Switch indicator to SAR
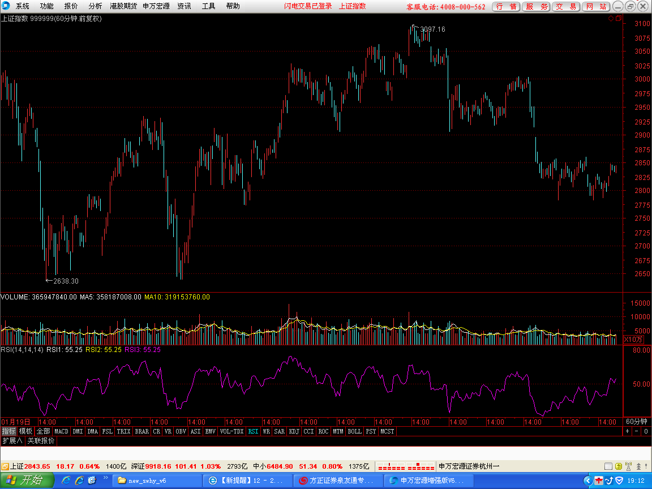Screen dimensions: 652x489 (280, 431)
